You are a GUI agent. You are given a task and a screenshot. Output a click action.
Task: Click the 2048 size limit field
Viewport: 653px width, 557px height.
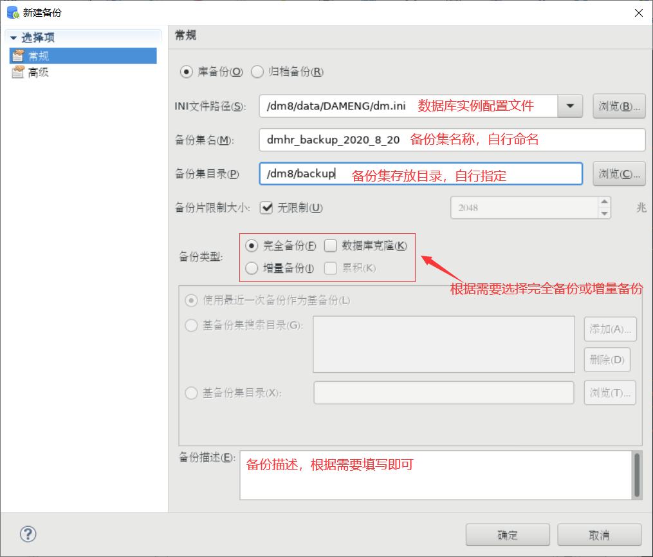tap(524, 207)
